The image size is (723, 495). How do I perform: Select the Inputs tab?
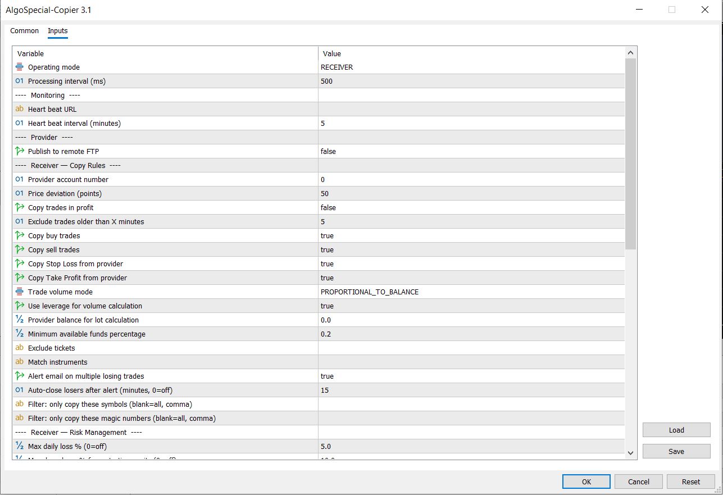[x=58, y=31]
